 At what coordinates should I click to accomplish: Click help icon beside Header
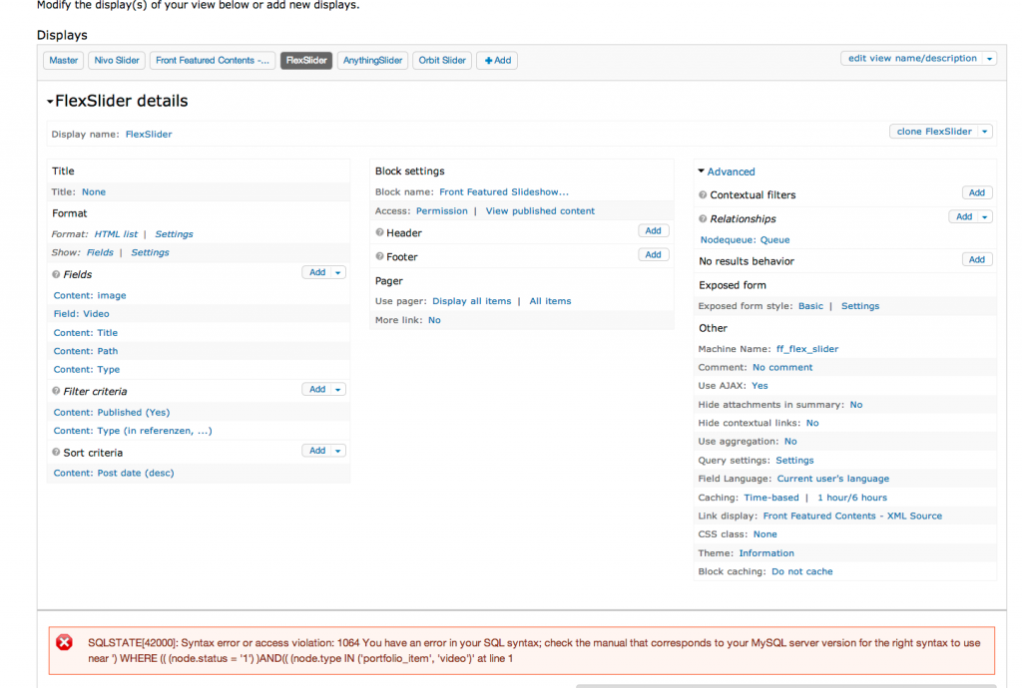[x=380, y=232]
